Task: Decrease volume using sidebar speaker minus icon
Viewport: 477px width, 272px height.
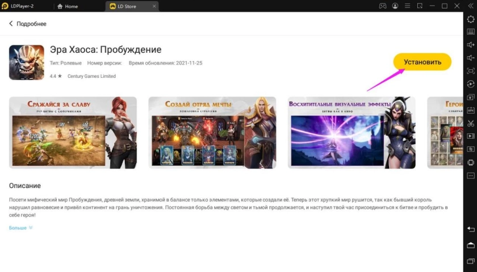Action: pos(471,58)
